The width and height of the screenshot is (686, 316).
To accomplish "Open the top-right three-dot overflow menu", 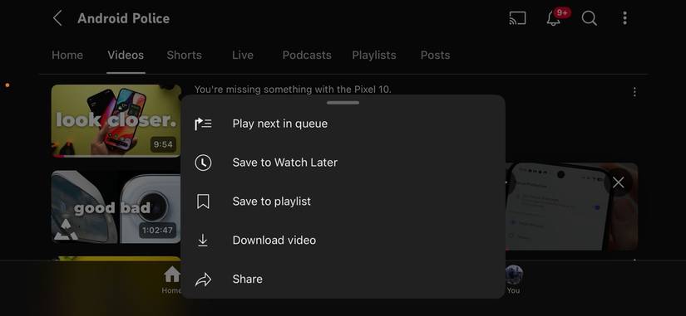I will pyautogui.click(x=624, y=18).
